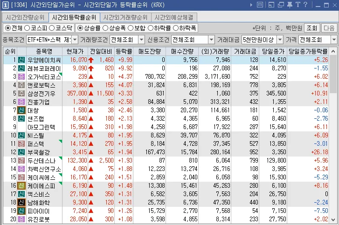339x225 pixels.
Task: Switch to the 시간외잔량순위 tab
Action: coord(25,17)
